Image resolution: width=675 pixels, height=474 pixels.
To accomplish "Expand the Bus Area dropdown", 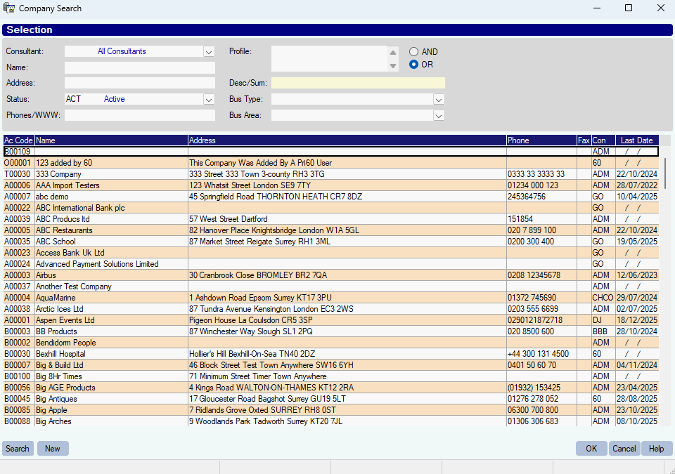I will click(439, 116).
